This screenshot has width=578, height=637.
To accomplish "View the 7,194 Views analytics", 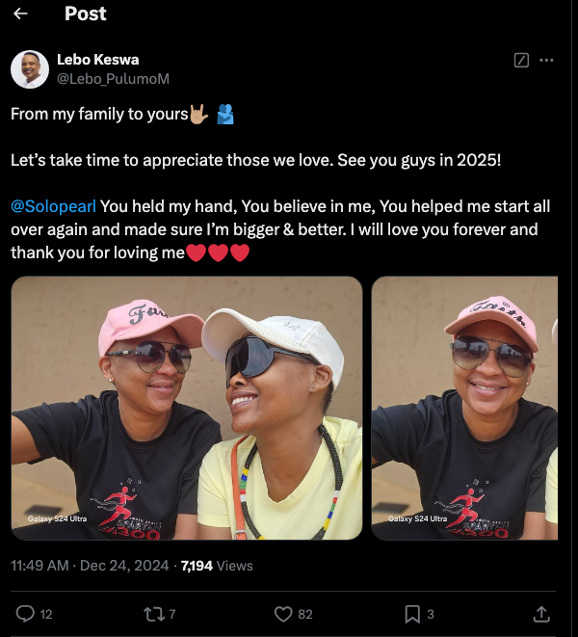I will coord(218,566).
